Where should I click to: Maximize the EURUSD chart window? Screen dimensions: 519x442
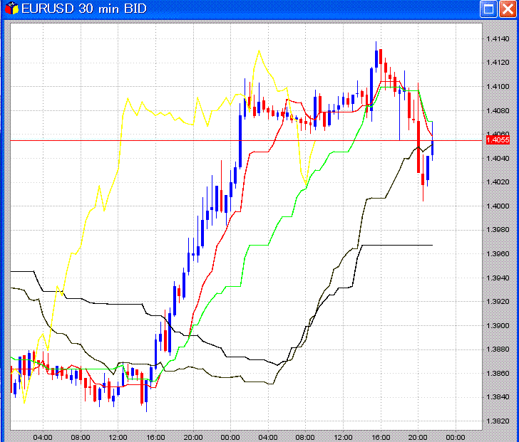point(488,9)
